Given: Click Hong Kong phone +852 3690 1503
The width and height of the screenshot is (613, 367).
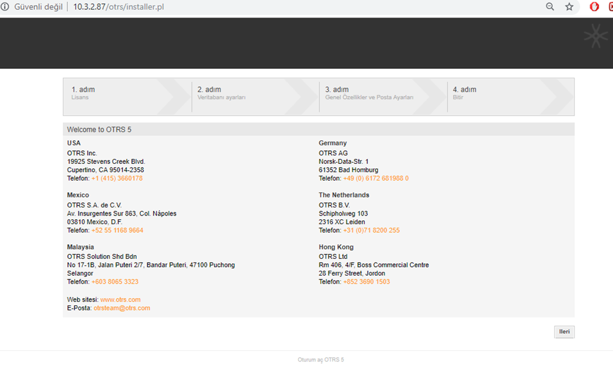Looking at the screenshot, I should coord(367,281).
